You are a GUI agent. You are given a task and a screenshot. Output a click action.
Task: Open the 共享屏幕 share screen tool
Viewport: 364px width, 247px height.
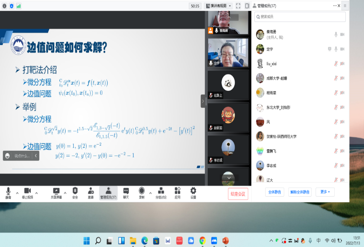coord(56,193)
